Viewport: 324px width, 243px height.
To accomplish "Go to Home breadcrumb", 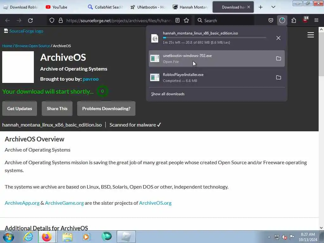I will point(7,46).
